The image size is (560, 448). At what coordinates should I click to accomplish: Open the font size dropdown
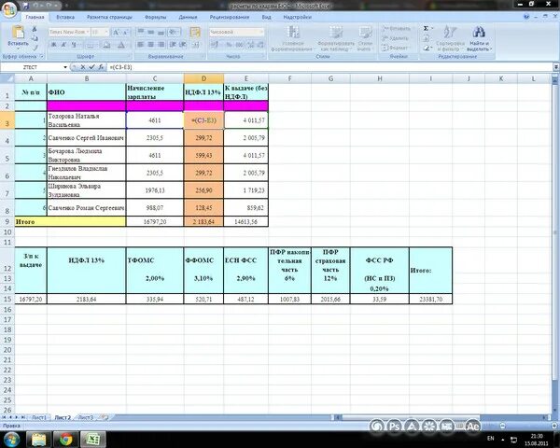(x=106, y=32)
